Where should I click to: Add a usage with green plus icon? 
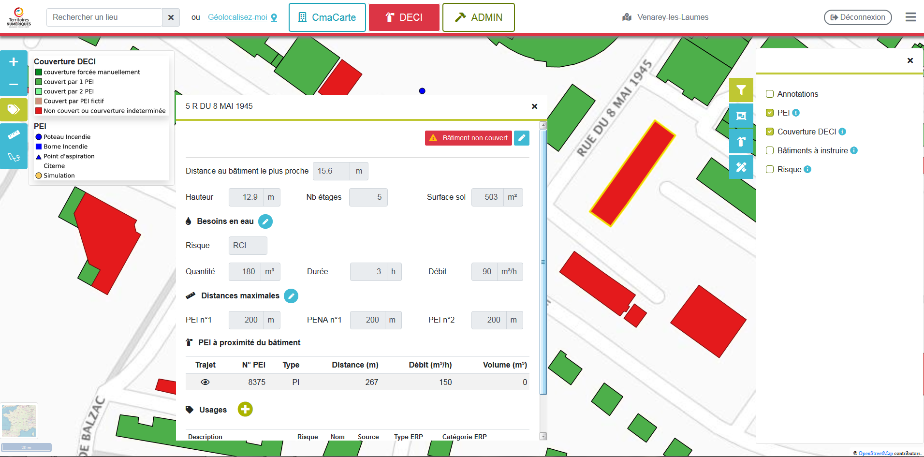245,409
